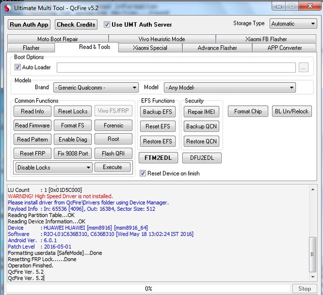Click the loader path input field
Viewport: 323px width, 295px height.
pyautogui.click(x=176, y=68)
